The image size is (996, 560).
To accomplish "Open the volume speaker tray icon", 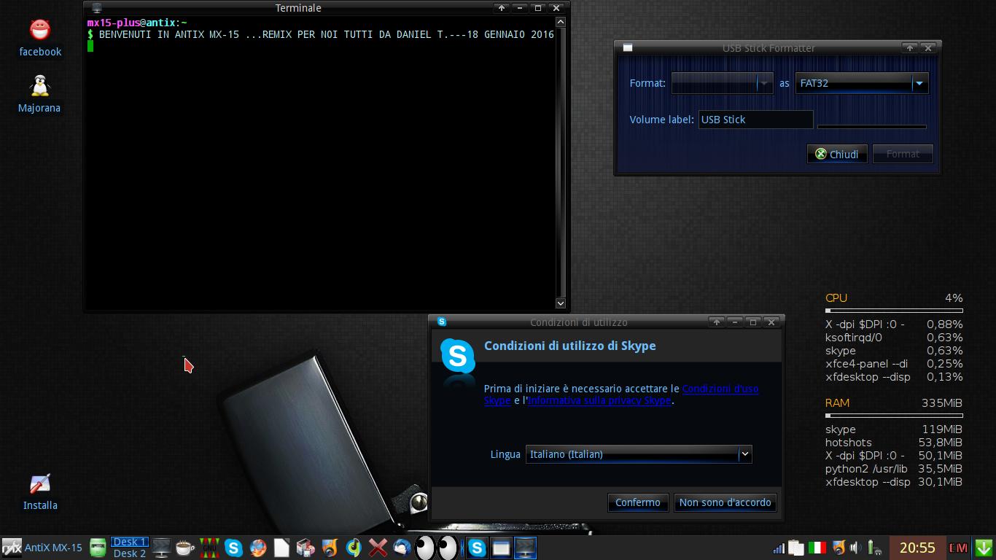I will click(x=855, y=548).
